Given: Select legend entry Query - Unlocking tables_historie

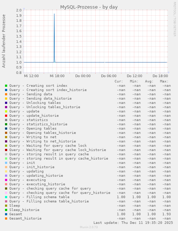Looking at the screenshot, I should tap(45, 107).
